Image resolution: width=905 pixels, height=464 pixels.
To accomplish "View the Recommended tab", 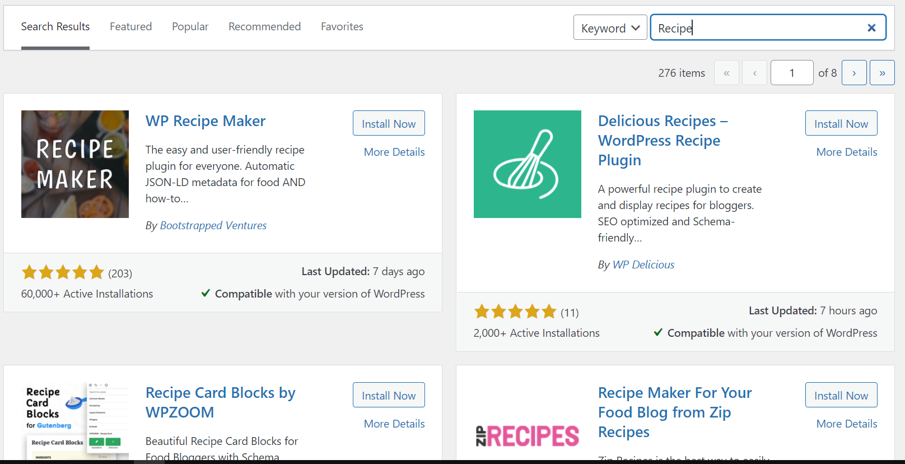I will (264, 26).
